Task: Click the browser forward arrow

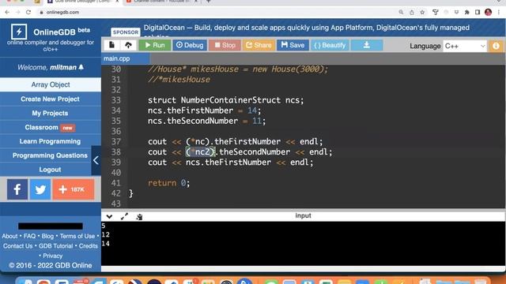Action: coord(17,13)
